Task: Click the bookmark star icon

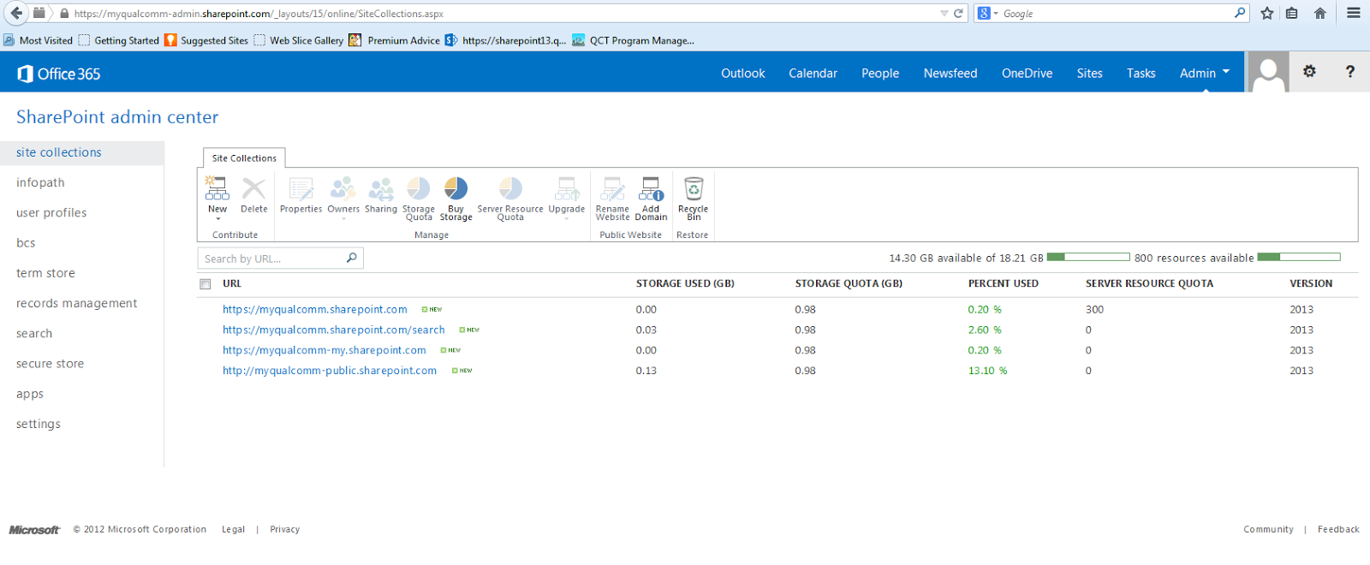Action: tap(1267, 13)
